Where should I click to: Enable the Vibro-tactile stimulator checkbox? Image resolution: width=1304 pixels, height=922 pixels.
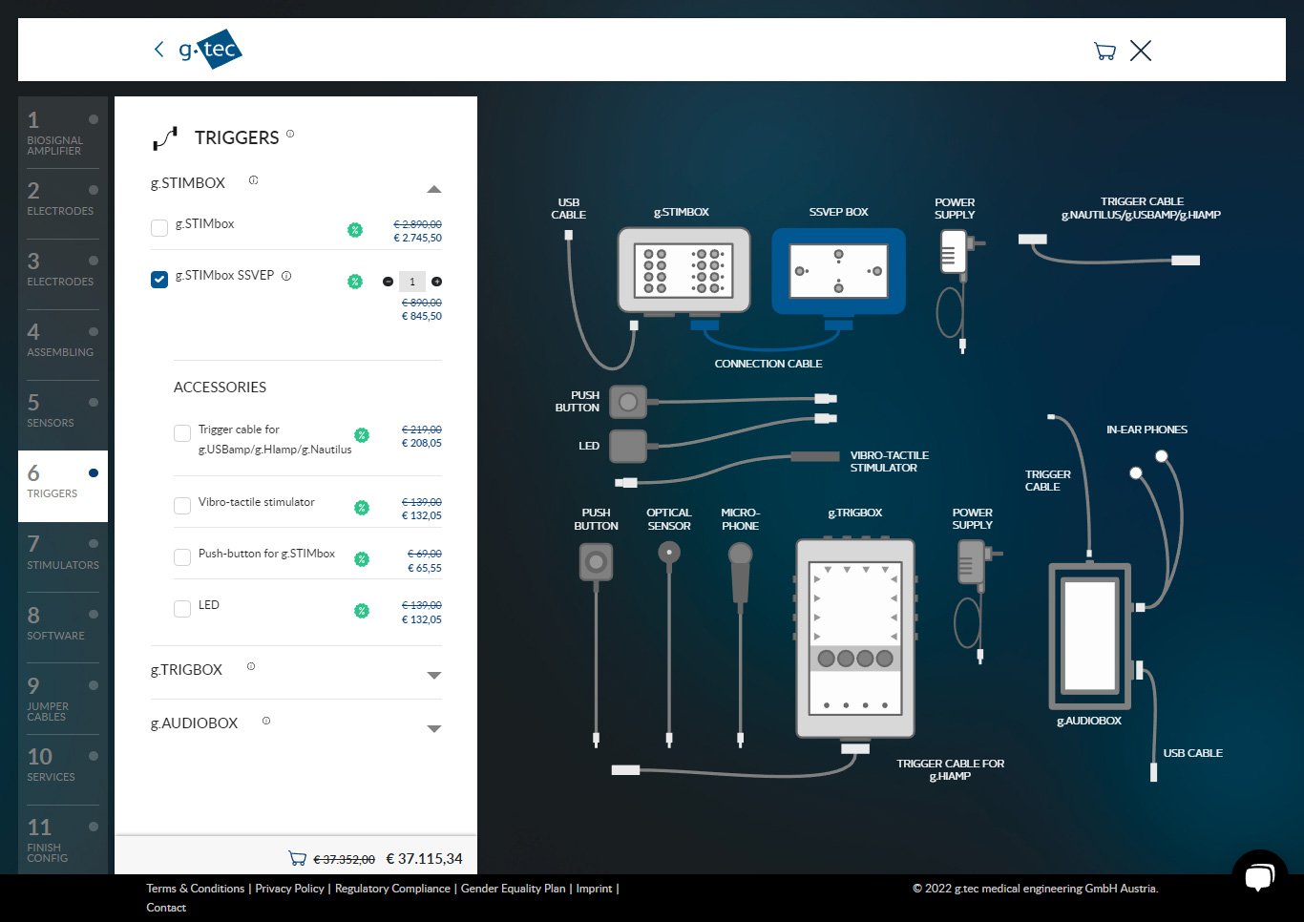(182, 506)
